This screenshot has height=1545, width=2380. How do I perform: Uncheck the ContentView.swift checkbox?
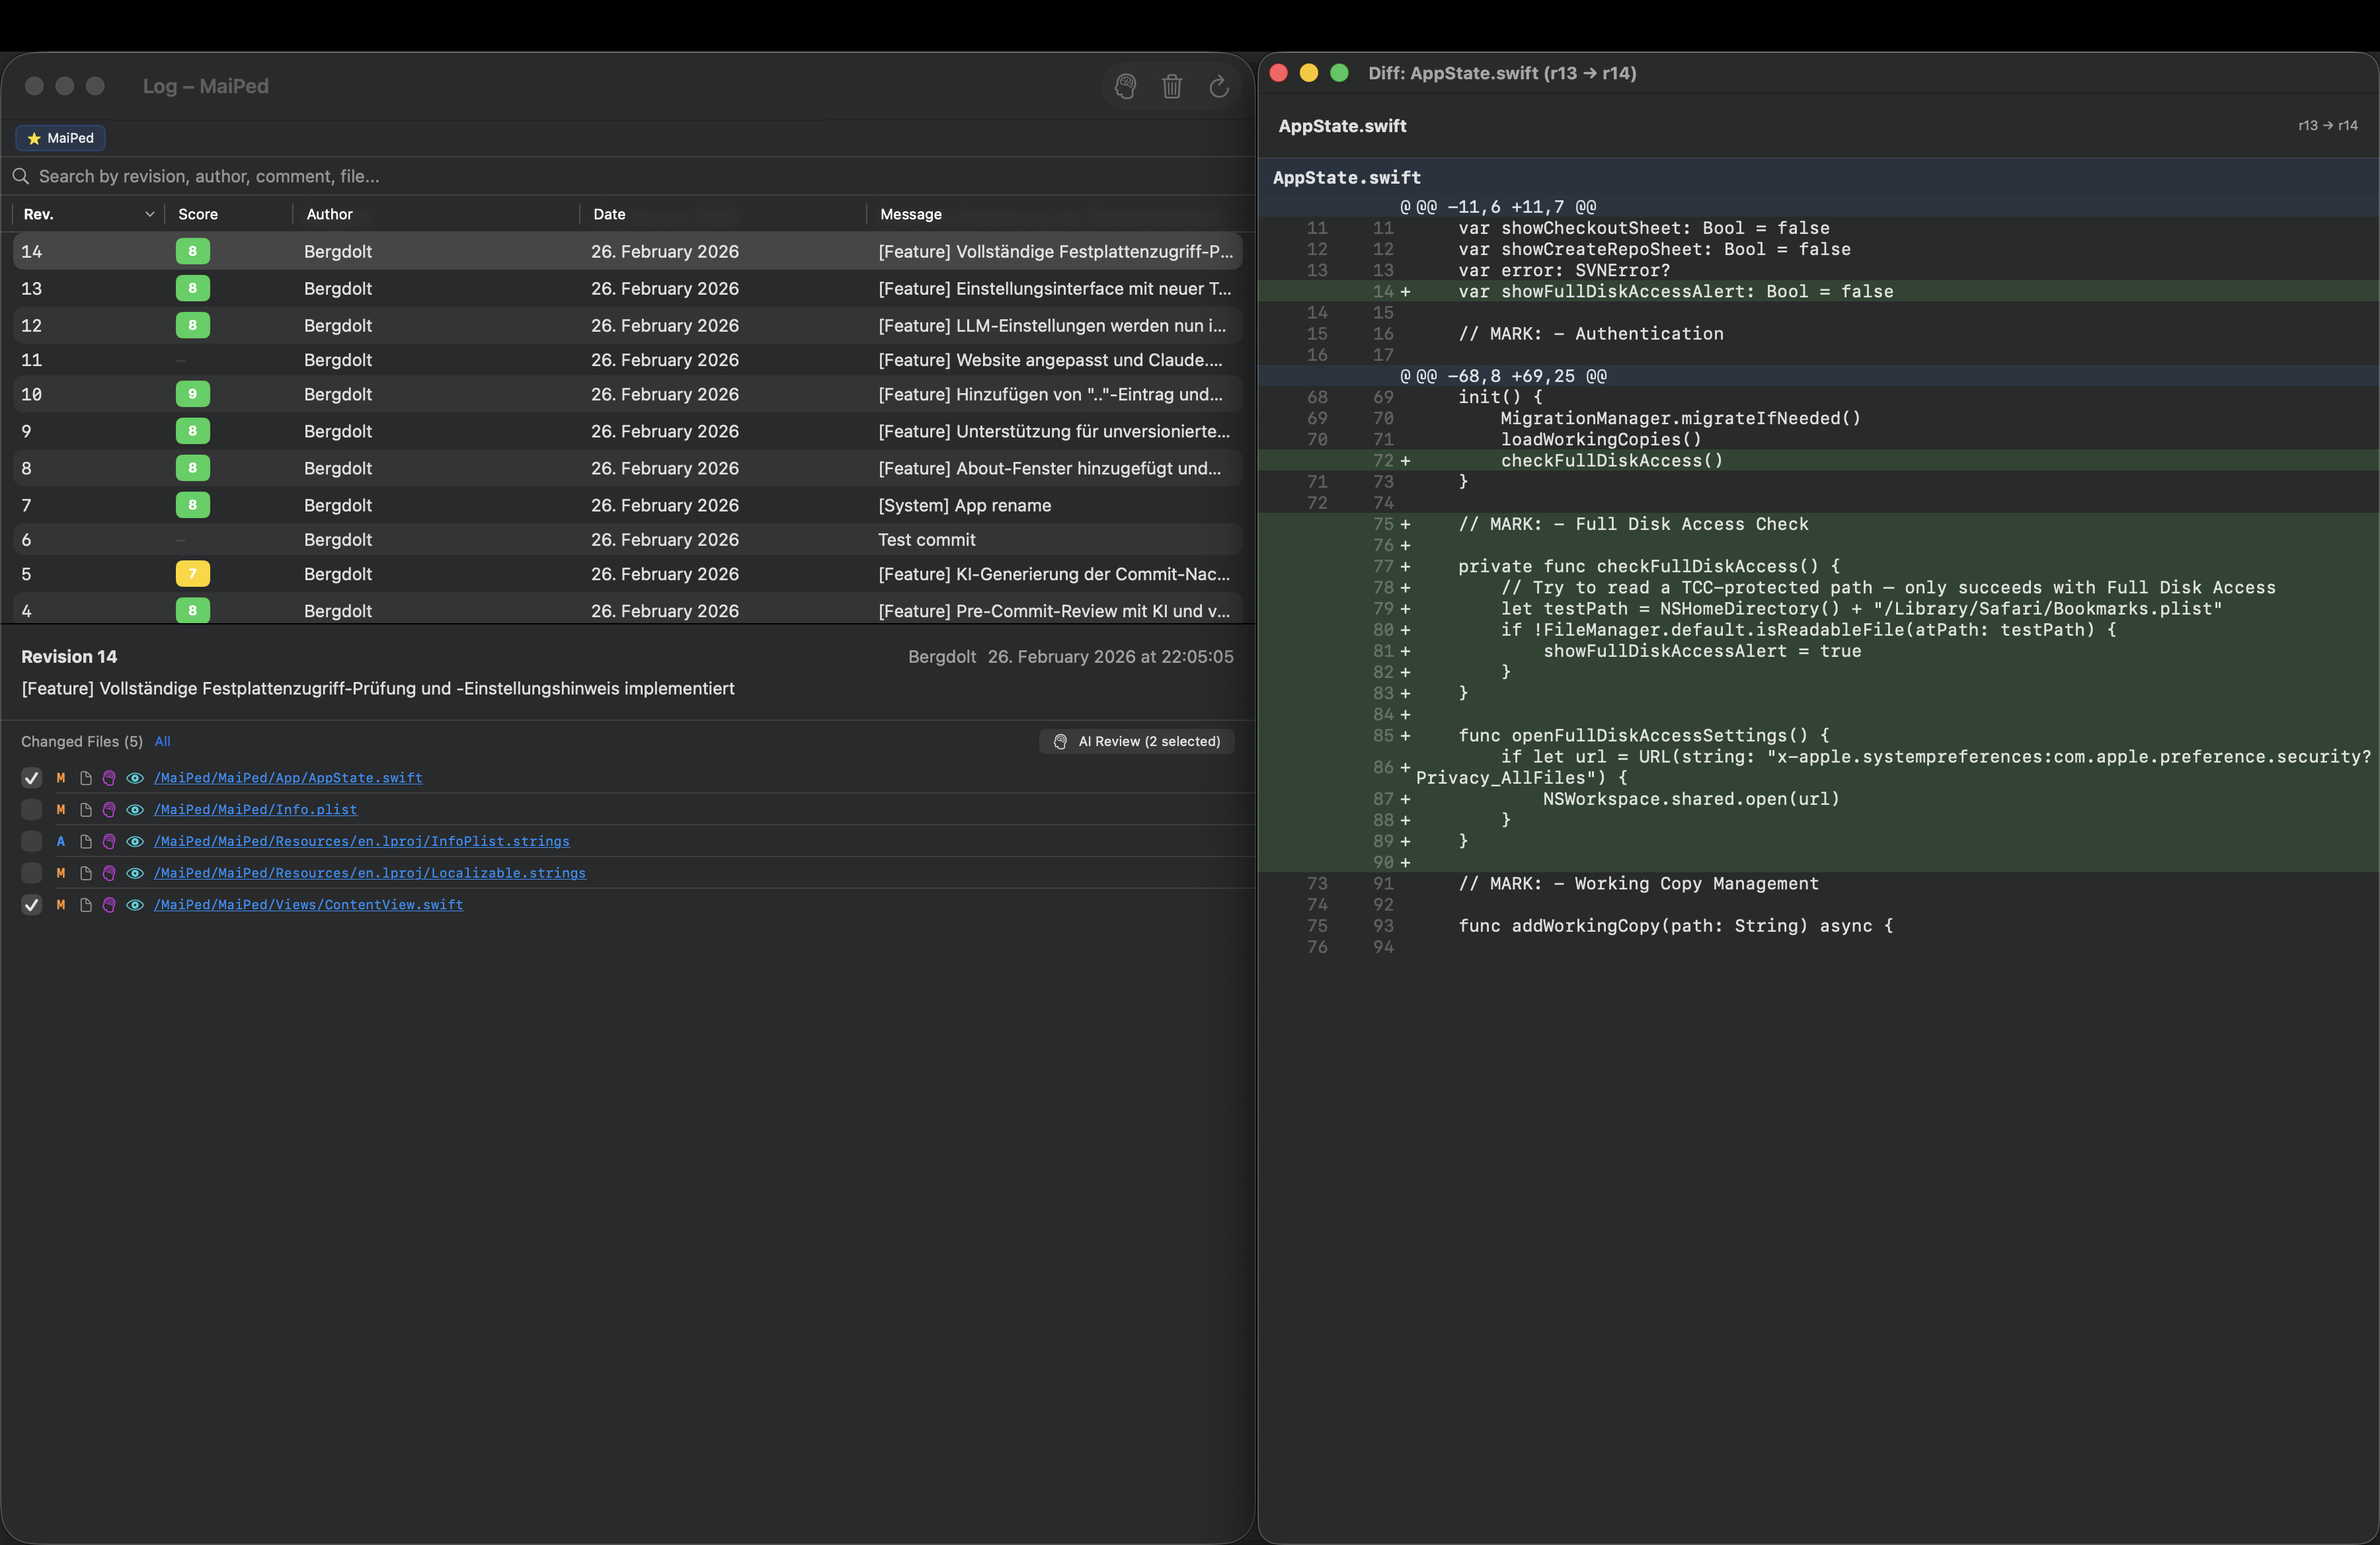point(31,905)
